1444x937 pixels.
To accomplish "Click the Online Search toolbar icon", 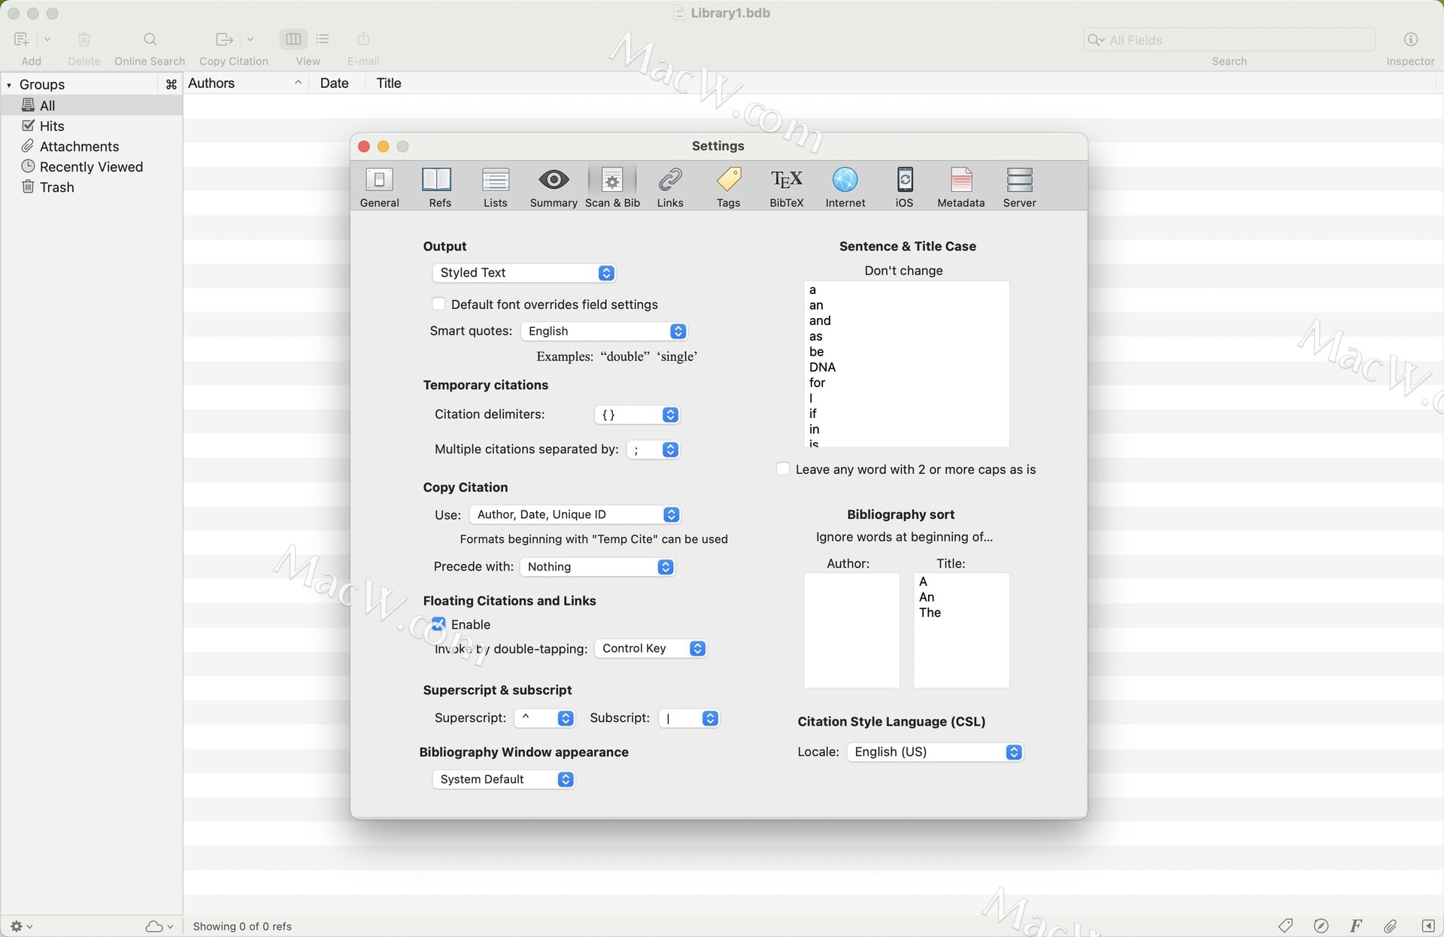I will (x=150, y=40).
